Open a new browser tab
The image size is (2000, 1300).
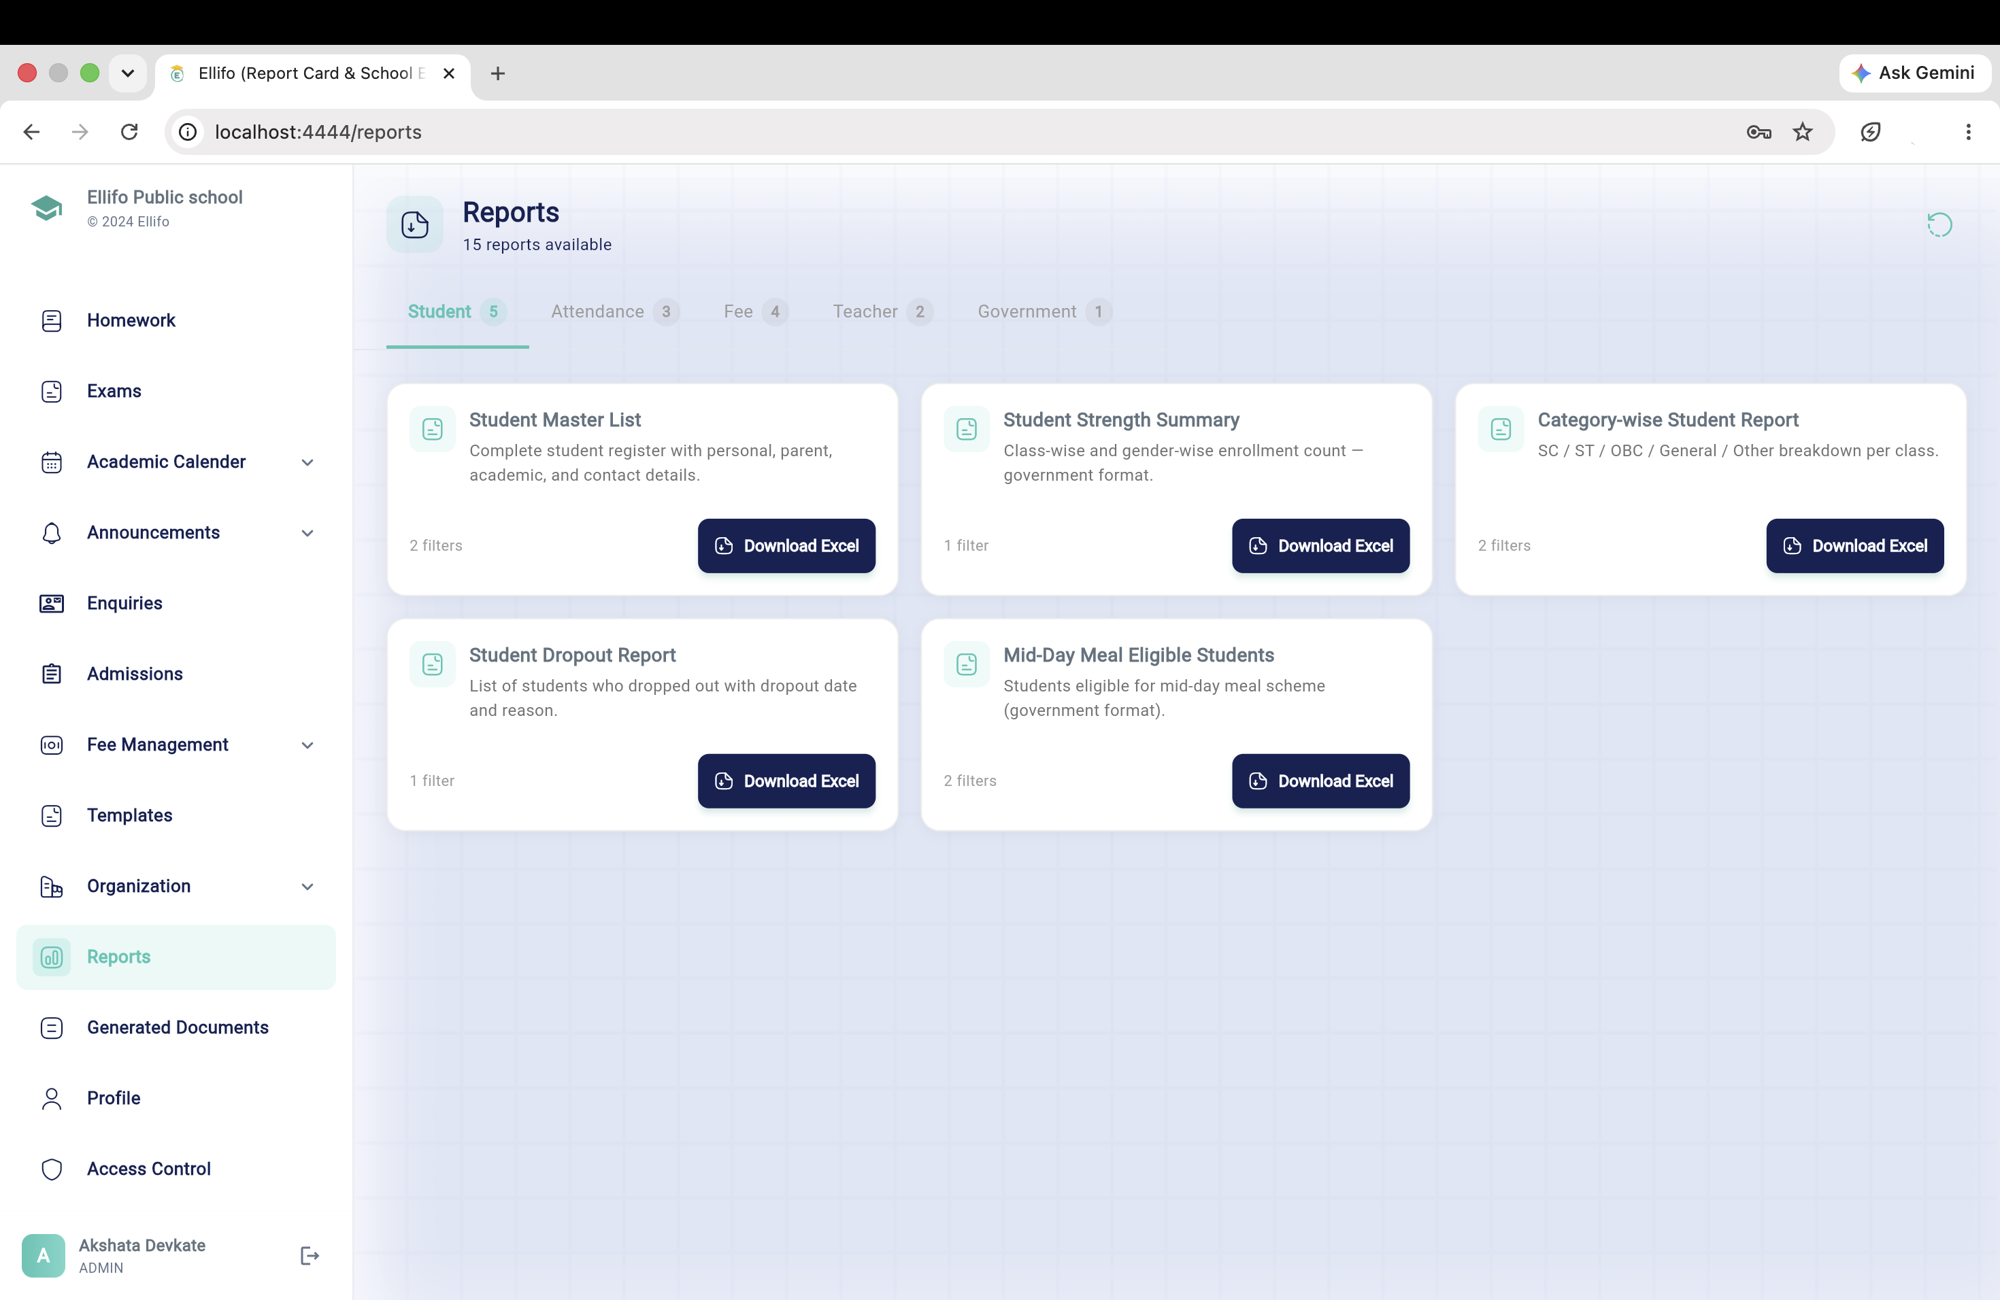tap(497, 73)
